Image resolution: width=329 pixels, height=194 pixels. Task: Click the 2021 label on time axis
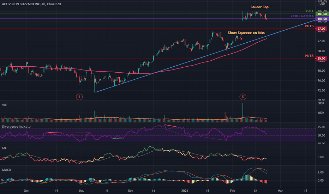click(x=185, y=190)
